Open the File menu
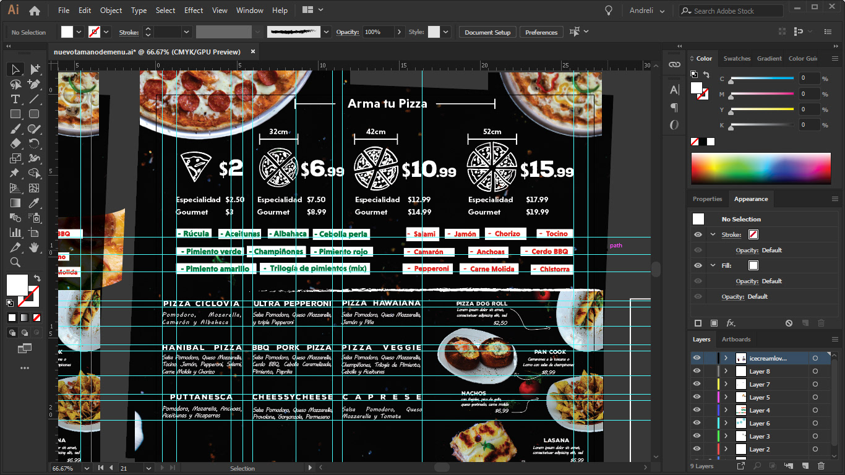This screenshot has width=845, height=475. pyautogui.click(x=64, y=11)
